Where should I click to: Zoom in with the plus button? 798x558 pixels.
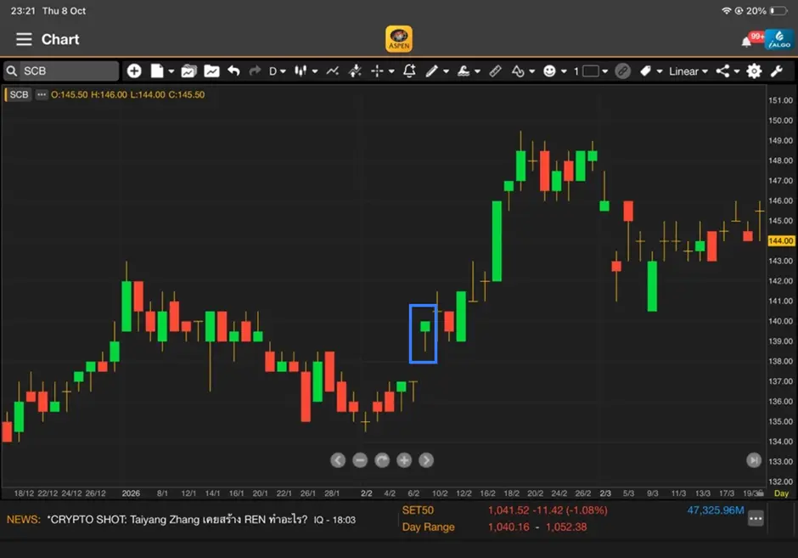tap(404, 460)
